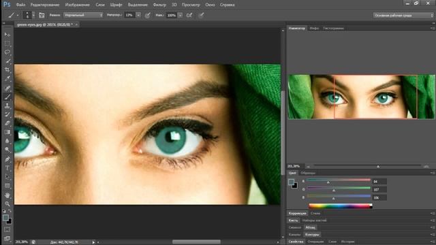Viewport: 436px width, 245px height.
Task: Select the Rectangle shape tool
Action: point(7,186)
